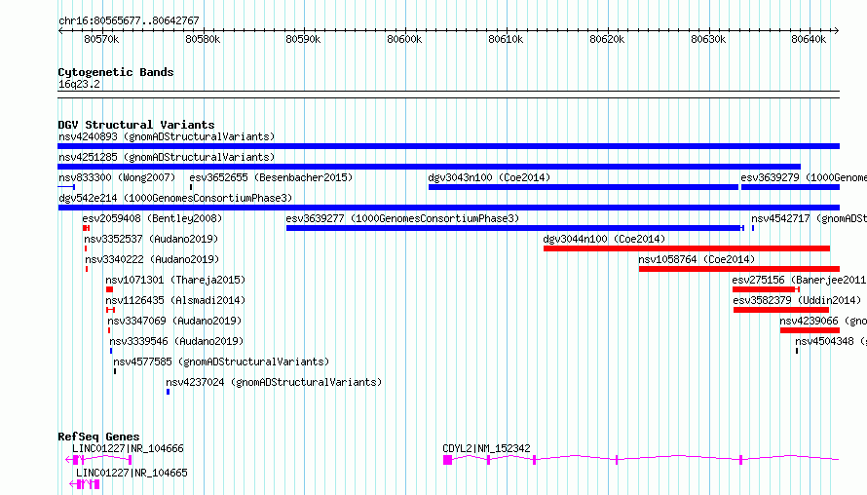Click the nsv3340222 (Audano2019) label
The width and height of the screenshot is (867, 495).
pos(152,259)
